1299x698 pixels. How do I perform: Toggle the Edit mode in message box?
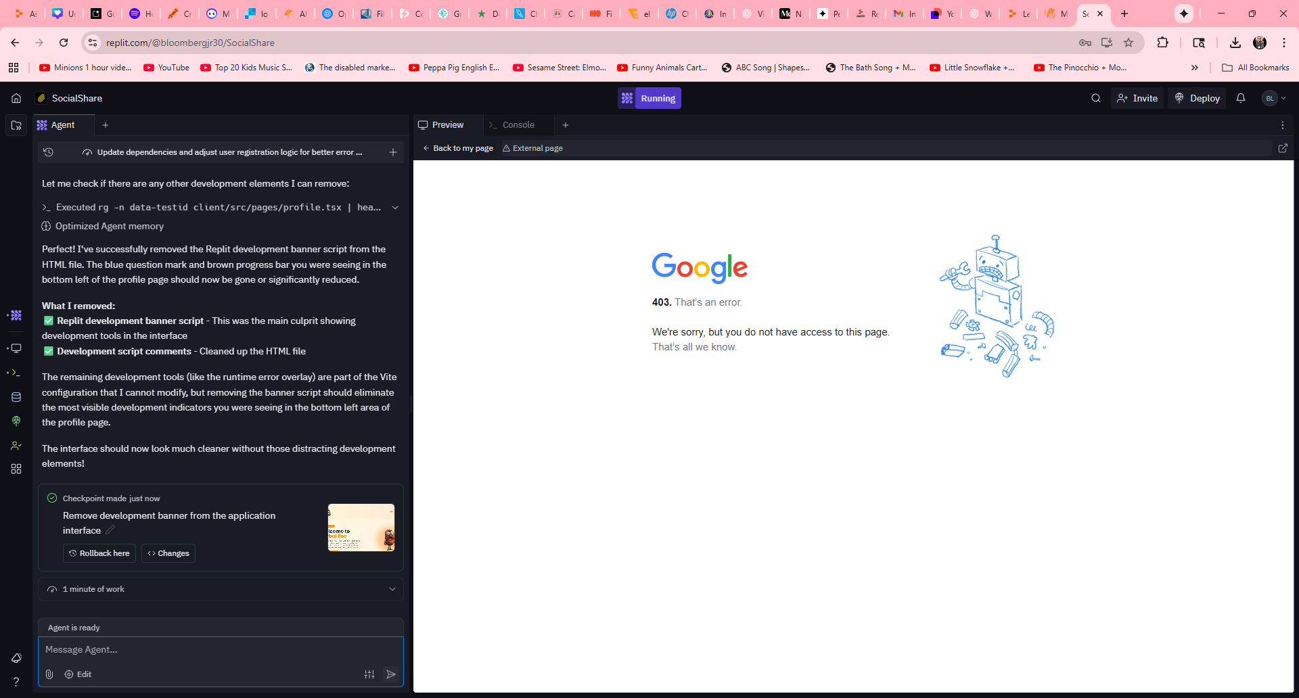(78, 674)
